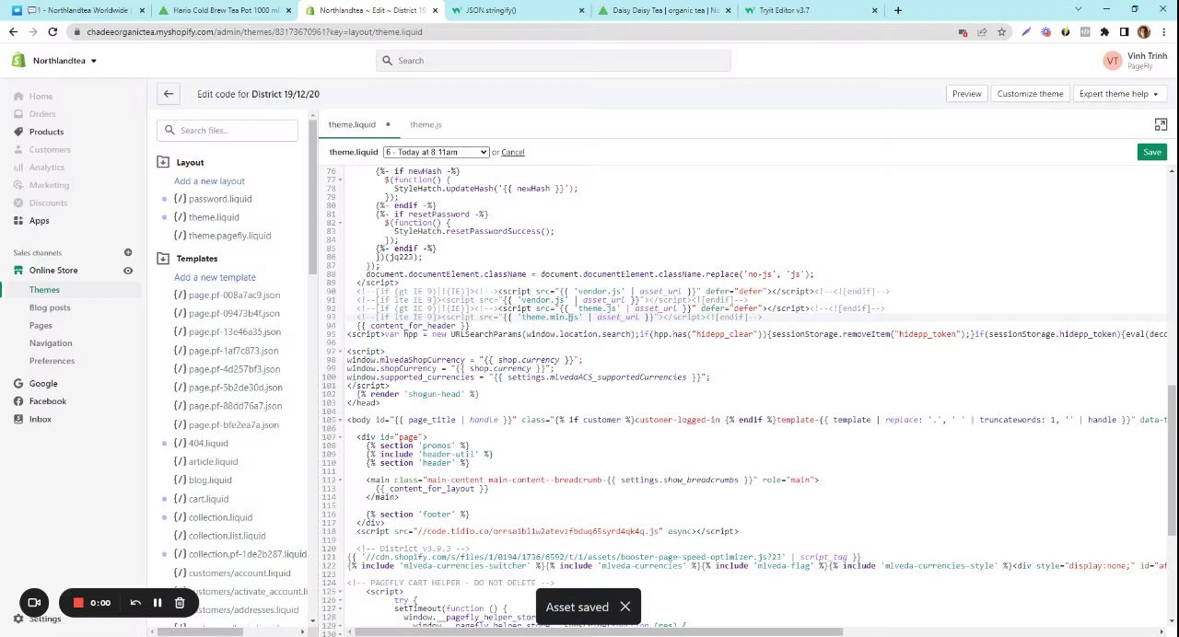This screenshot has width=1179, height=637.
Task: Toggle Online Store view eye icon
Action: (128, 271)
